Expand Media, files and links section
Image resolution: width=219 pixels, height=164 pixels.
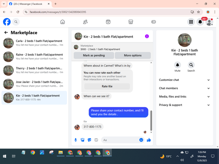click(184, 97)
